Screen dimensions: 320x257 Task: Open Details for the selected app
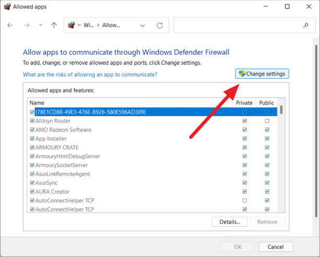coord(229,222)
